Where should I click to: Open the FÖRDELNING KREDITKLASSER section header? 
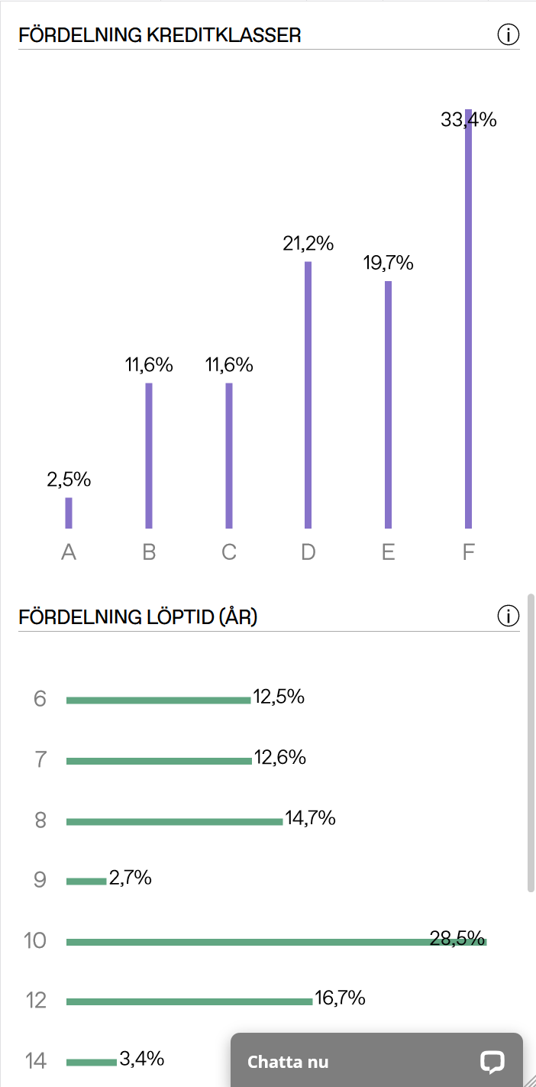click(160, 34)
